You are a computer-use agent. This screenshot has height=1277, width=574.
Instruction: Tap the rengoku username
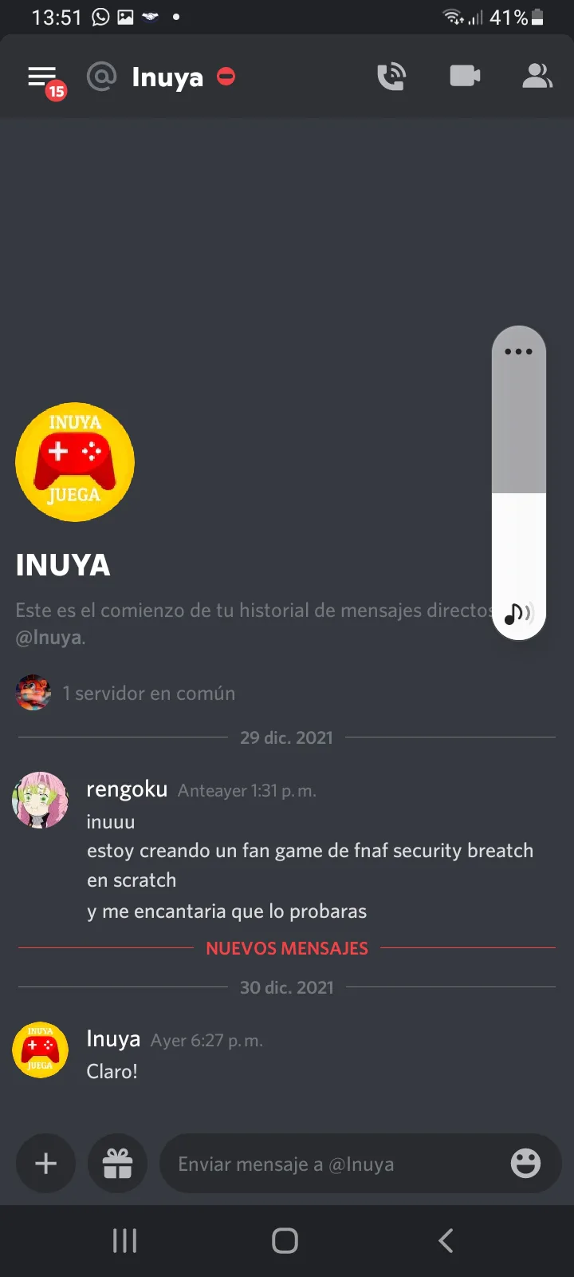(127, 789)
